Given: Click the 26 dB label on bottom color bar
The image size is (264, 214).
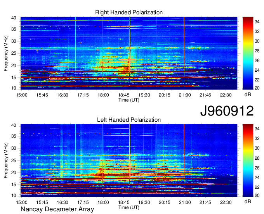Looking at the screenshot, I should click(257, 167).
